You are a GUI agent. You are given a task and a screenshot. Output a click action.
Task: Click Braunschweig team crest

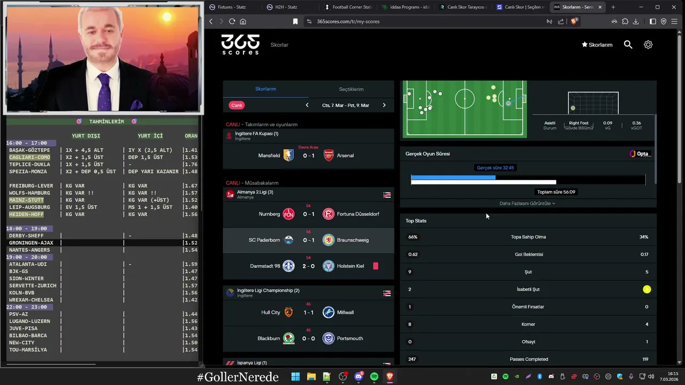pyautogui.click(x=329, y=240)
